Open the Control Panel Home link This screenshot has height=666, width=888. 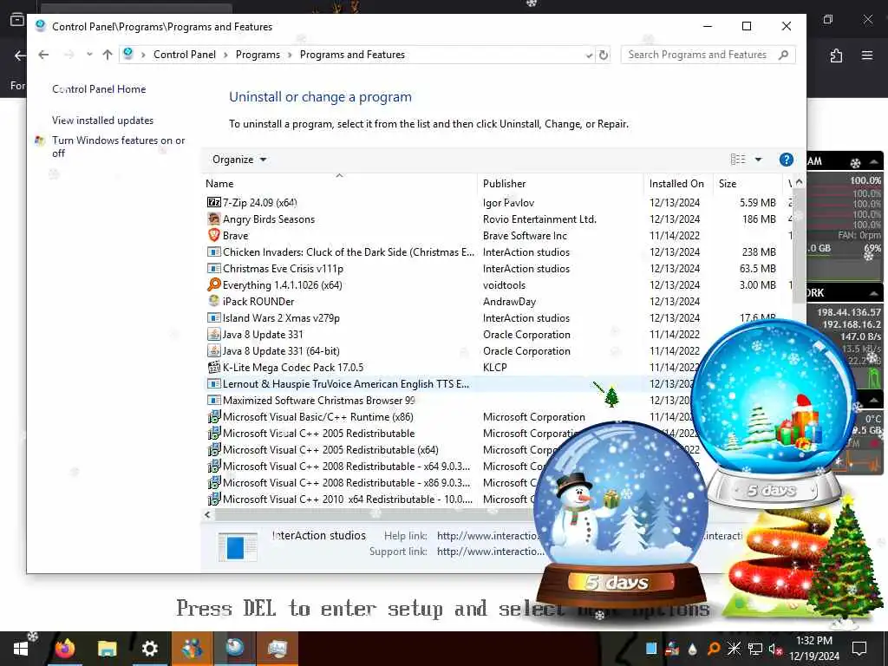pos(99,89)
